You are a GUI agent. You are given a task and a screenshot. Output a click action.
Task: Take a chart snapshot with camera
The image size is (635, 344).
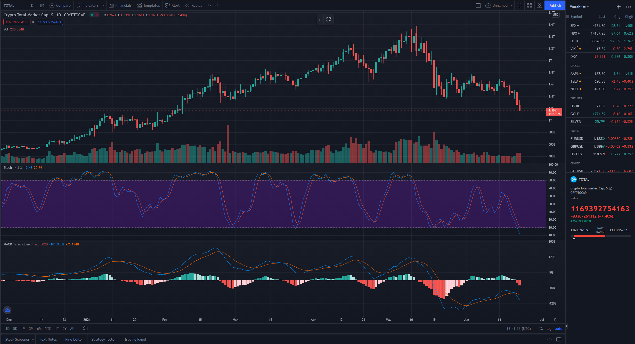(539, 5)
